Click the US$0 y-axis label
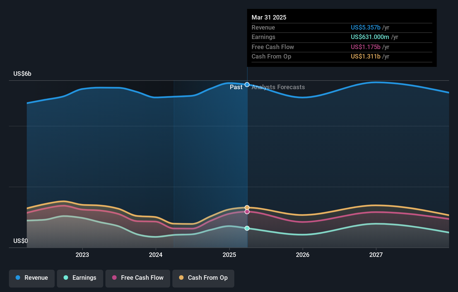The width and height of the screenshot is (458, 292). click(x=21, y=241)
